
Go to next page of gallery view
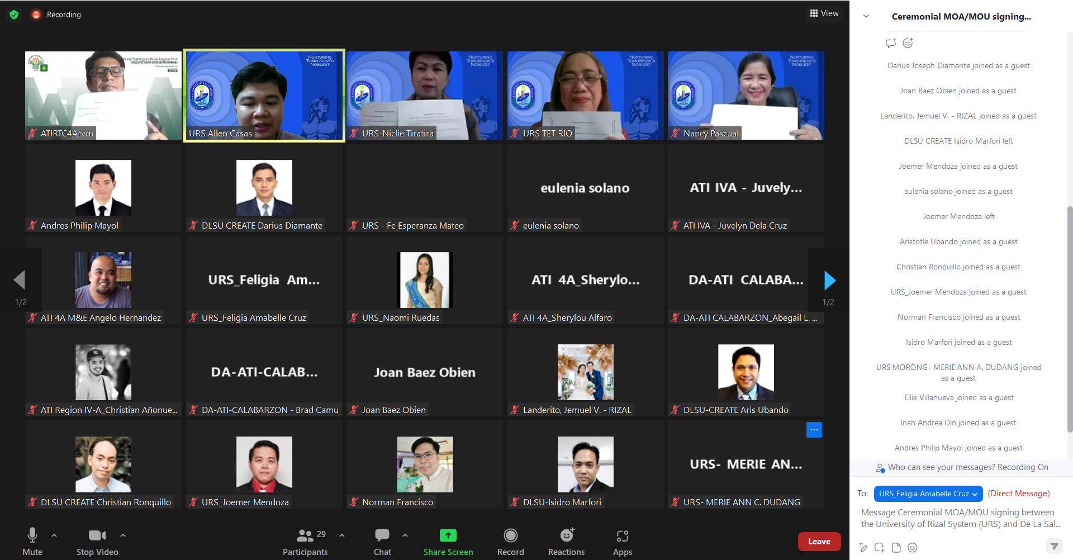[x=829, y=280]
